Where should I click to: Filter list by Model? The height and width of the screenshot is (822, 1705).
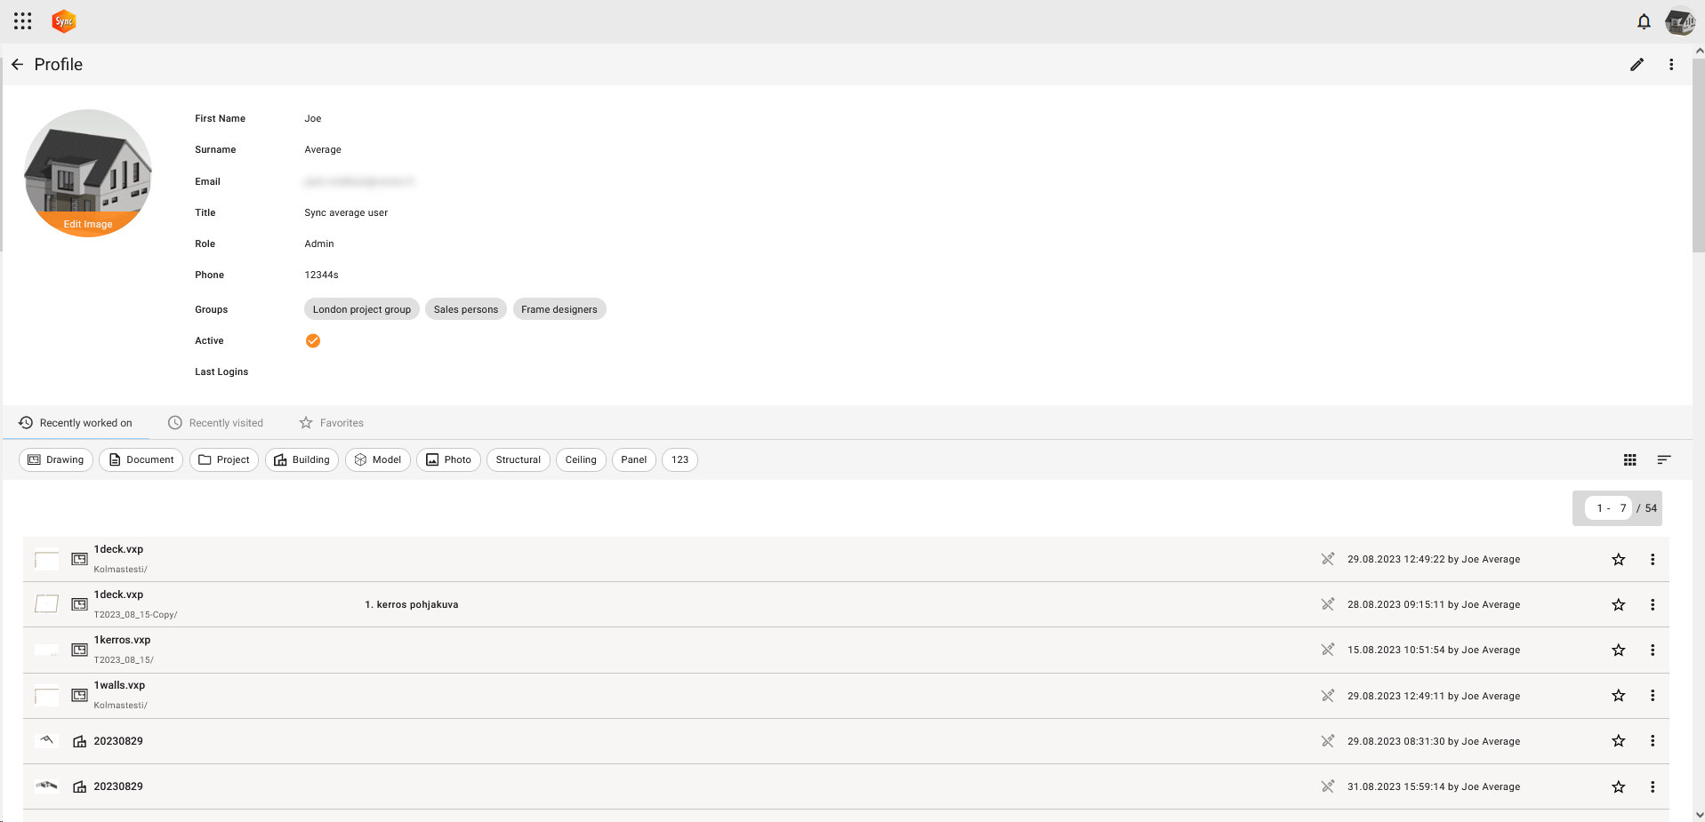click(378, 459)
